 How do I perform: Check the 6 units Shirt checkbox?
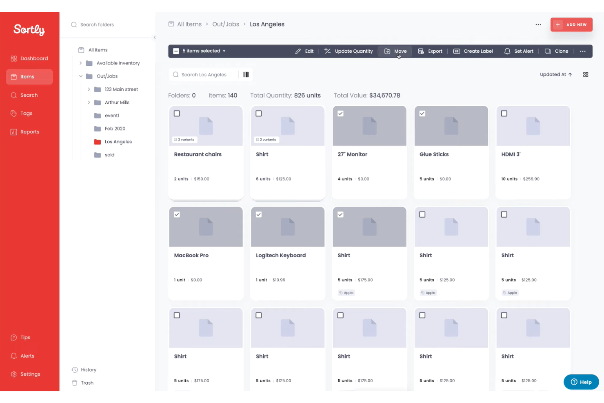[259, 114]
